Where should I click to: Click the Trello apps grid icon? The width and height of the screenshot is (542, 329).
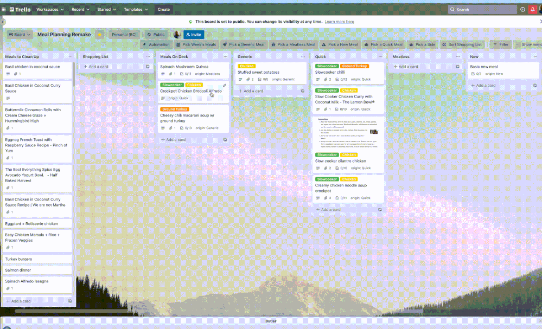4,9
